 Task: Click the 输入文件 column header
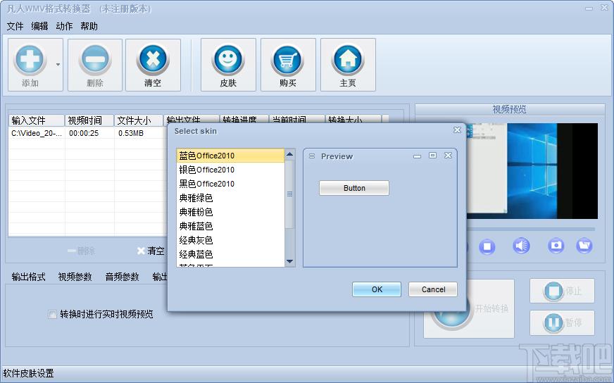pos(37,120)
